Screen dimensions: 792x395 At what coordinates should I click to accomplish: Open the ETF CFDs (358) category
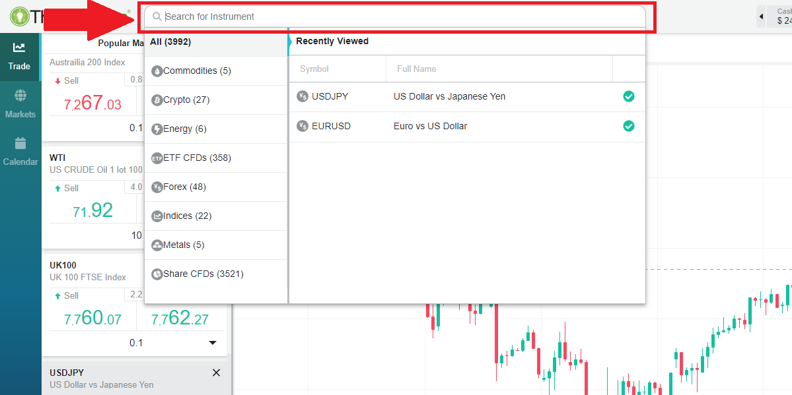216,158
